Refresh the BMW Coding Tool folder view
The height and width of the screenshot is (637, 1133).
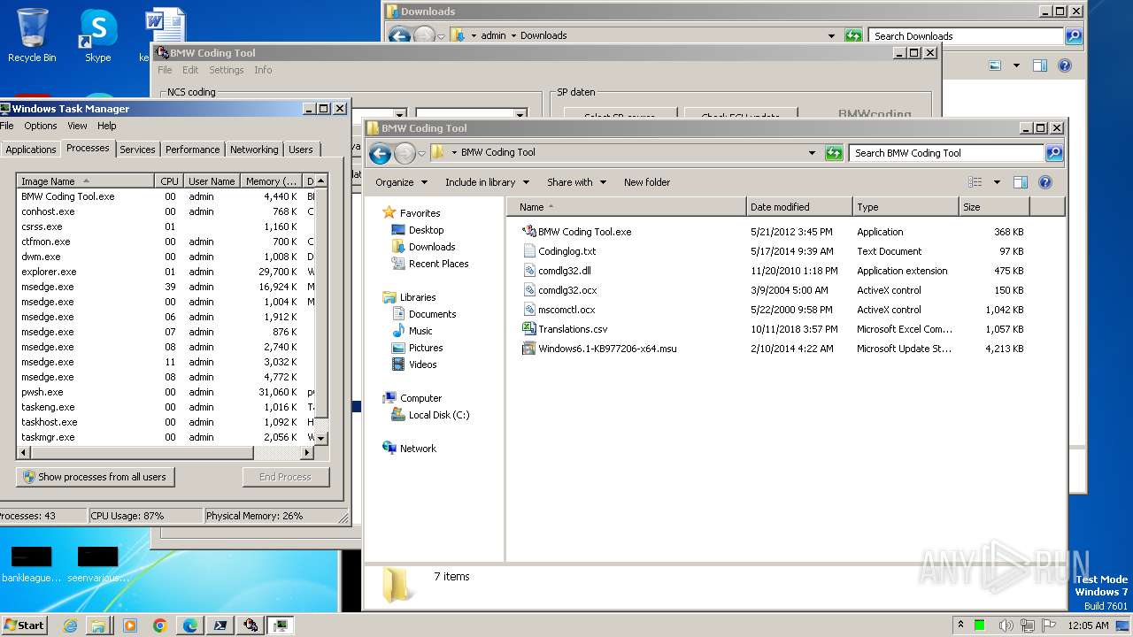point(834,153)
